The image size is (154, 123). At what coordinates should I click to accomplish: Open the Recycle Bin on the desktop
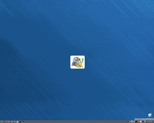(150, 115)
